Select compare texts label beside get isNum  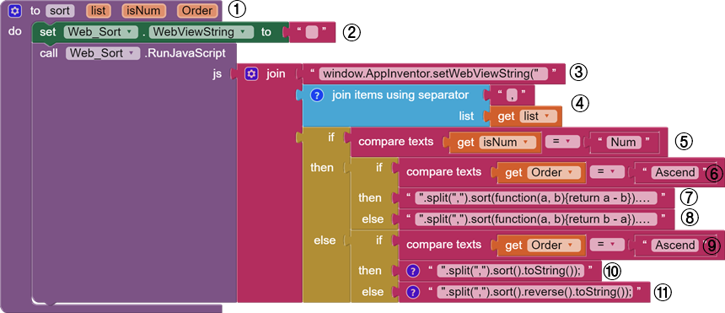(396, 142)
